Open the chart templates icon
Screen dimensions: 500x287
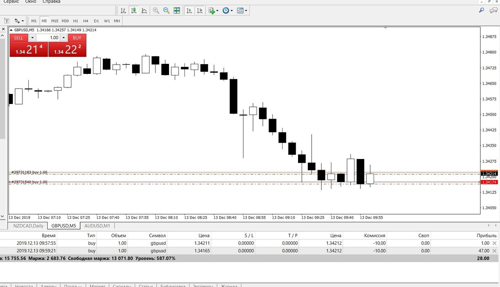coord(240,11)
